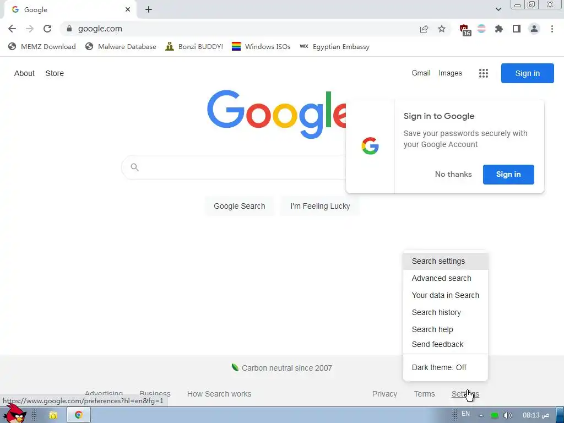Image resolution: width=564 pixels, height=423 pixels.
Task: Bookmark this page with the star icon
Action: point(442,29)
